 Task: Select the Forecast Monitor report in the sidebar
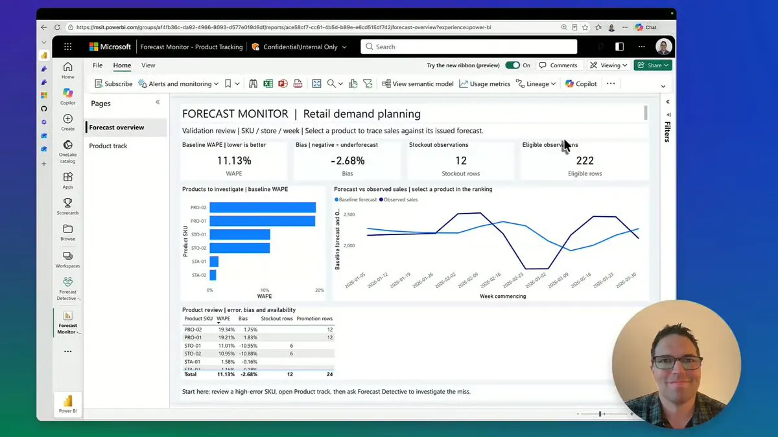[67, 322]
